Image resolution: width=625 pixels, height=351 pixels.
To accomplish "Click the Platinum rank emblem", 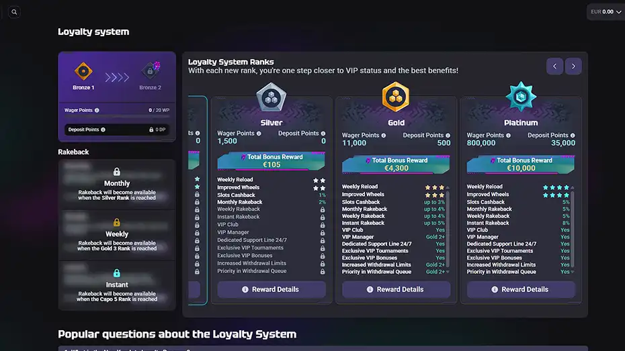I will [521, 97].
